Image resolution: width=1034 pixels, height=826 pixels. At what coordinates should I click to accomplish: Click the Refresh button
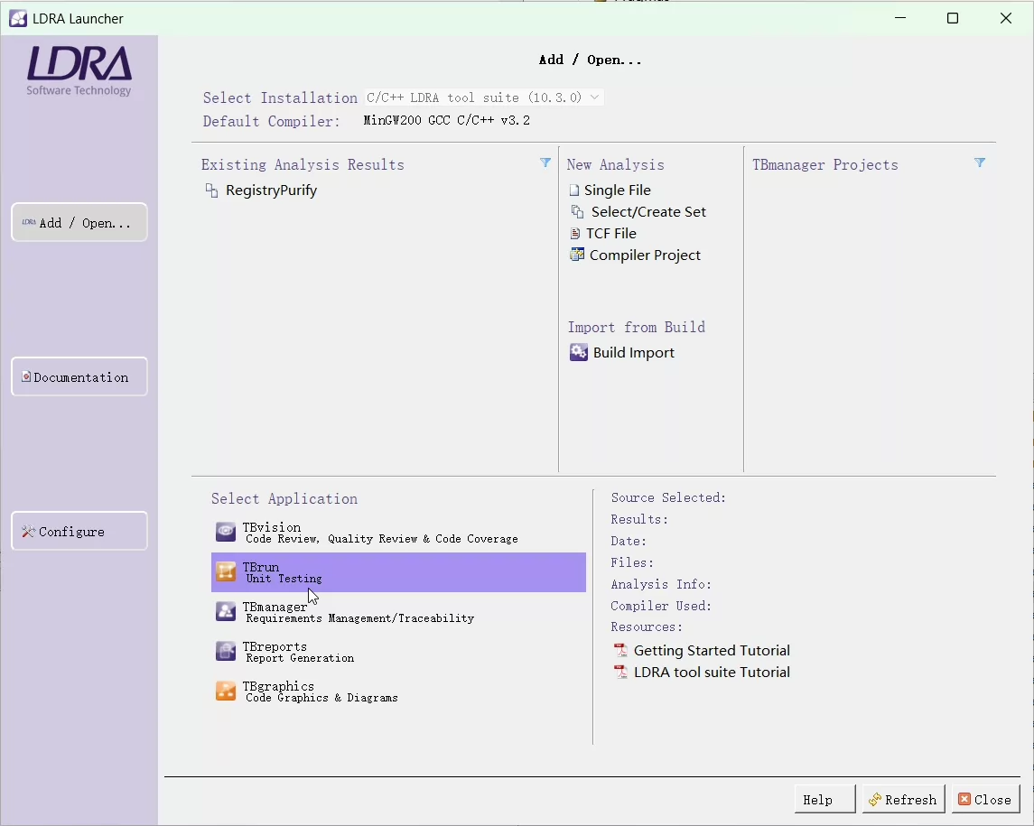pyautogui.click(x=903, y=799)
